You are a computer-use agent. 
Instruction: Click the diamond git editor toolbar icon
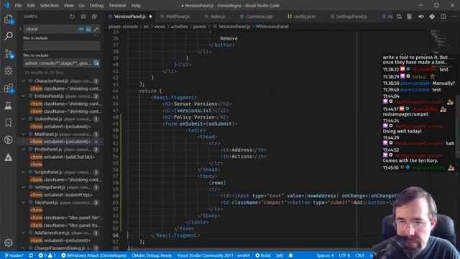pos(432,17)
